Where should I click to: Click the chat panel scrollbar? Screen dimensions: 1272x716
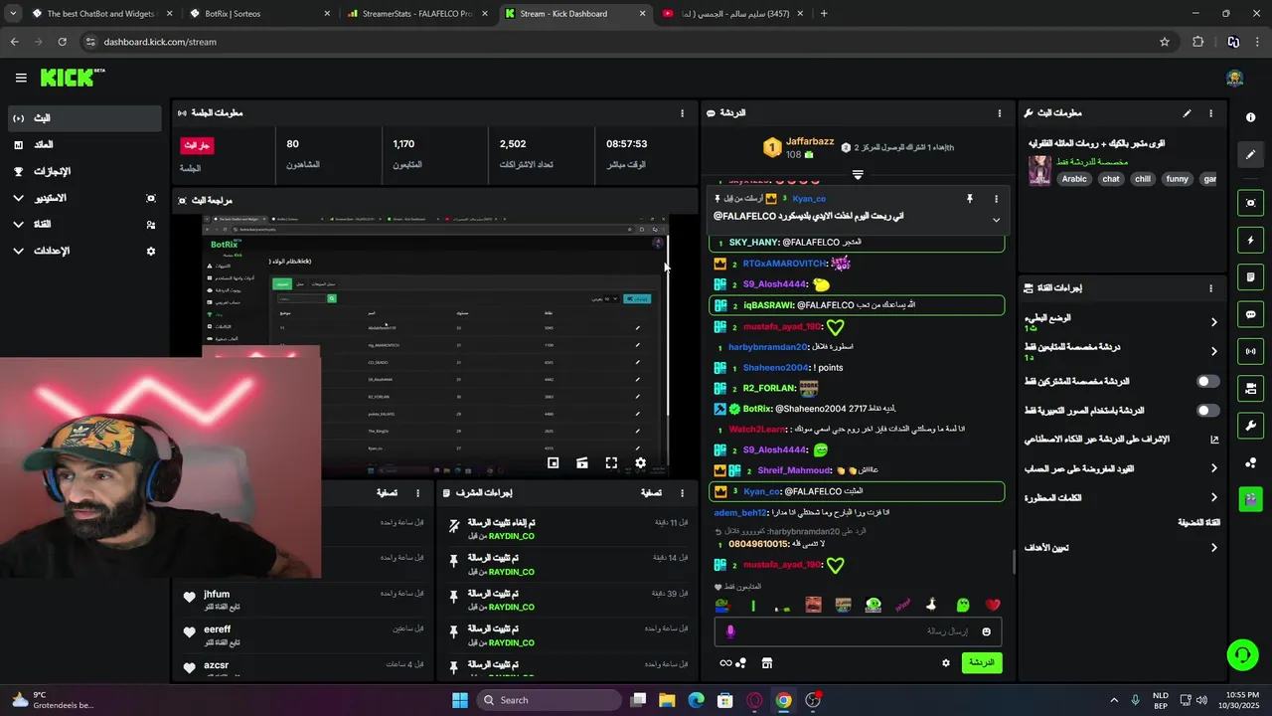(1014, 562)
